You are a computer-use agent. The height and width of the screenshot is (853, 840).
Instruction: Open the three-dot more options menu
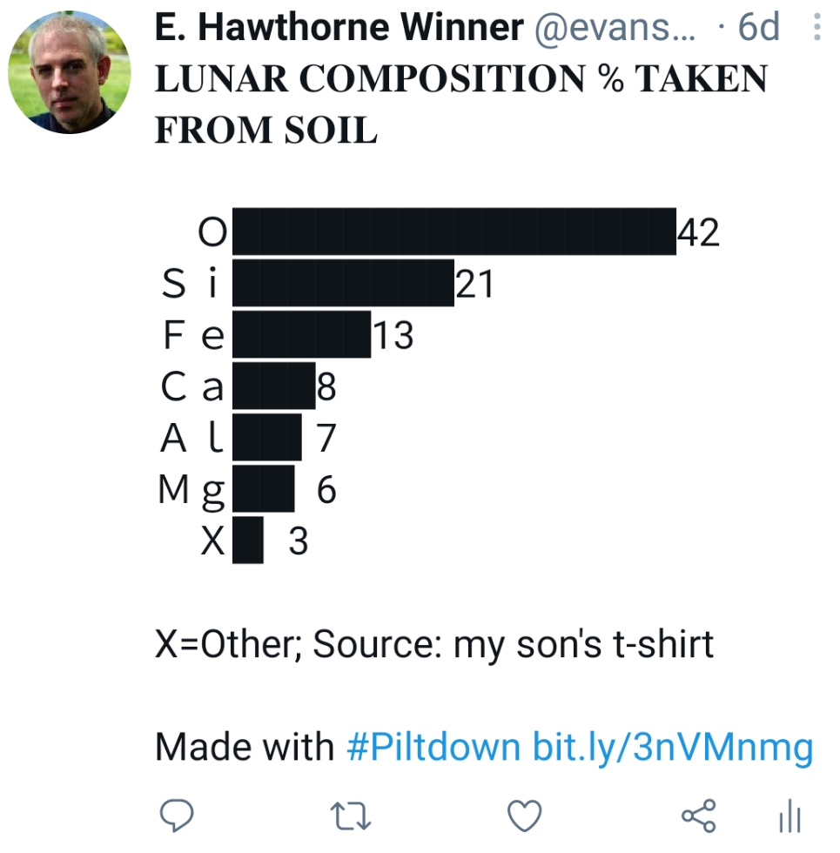coord(816,27)
